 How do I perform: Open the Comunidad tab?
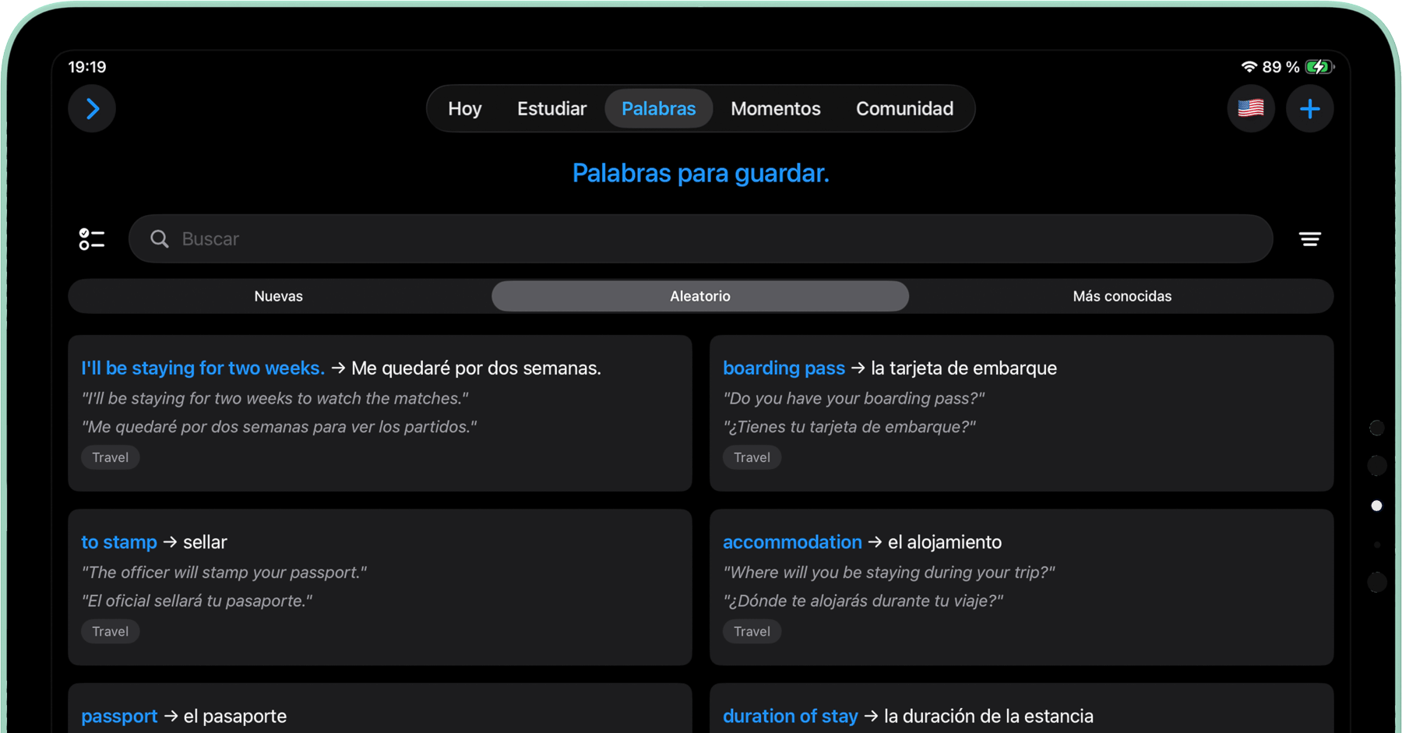tap(905, 108)
